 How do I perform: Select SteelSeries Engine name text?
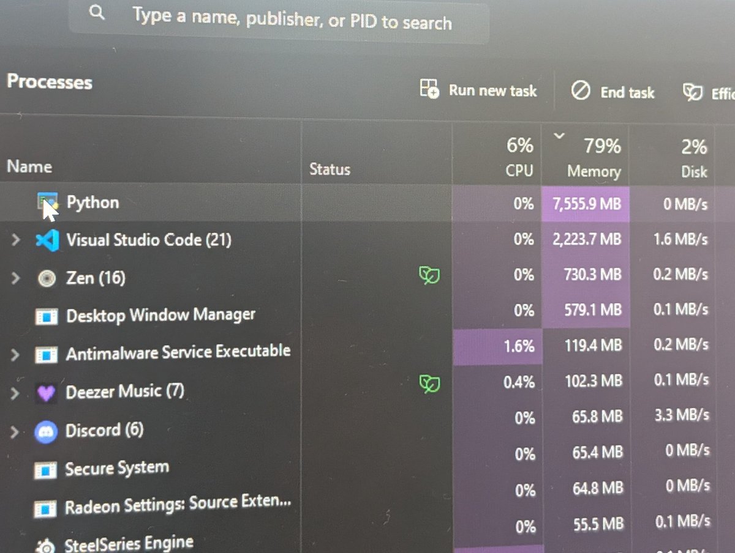[x=129, y=543]
